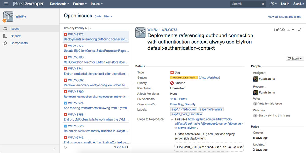306x153 pixels.
Task: Click Start watching this issue
Action: [x=274, y=115]
